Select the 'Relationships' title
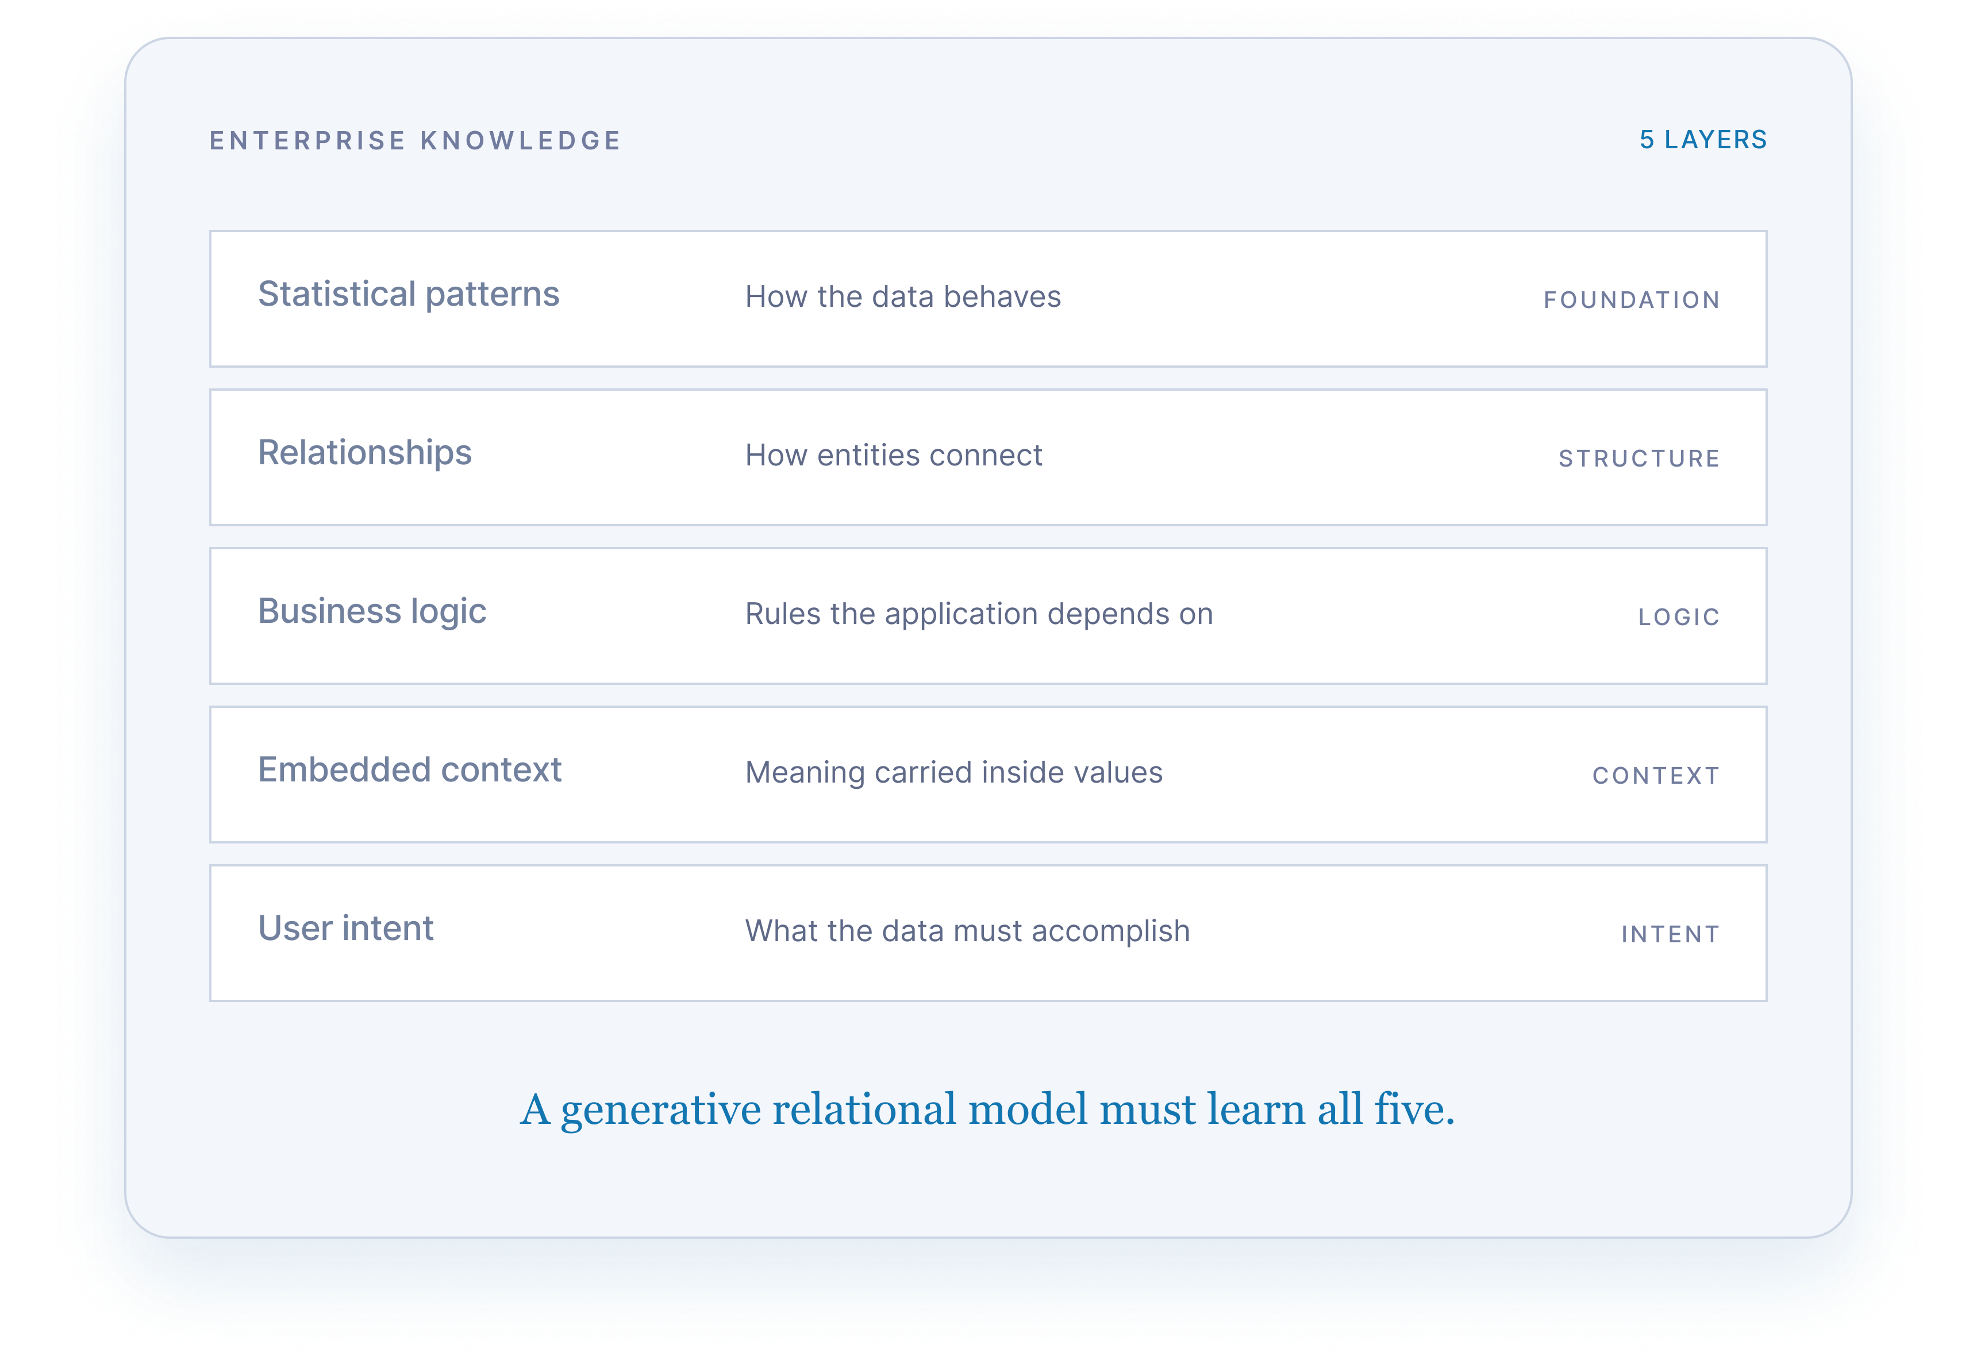1977x1356 pixels. pyautogui.click(x=364, y=453)
